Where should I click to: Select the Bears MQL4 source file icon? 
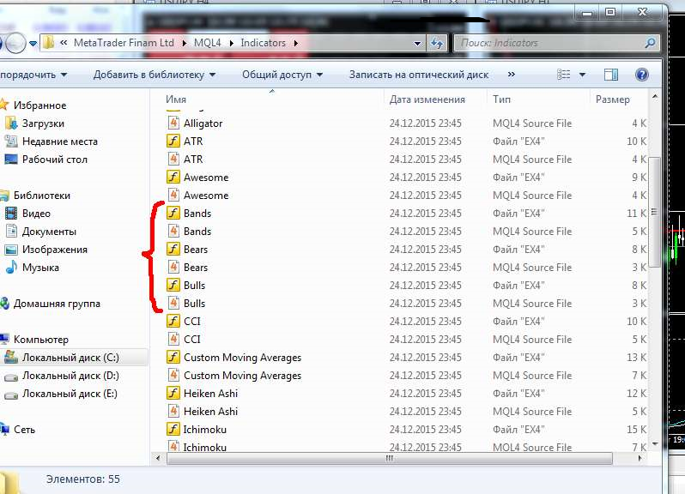pos(173,267)
